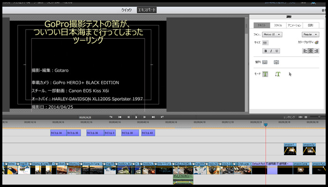Step back one frame
The image size is (328, 187).
128,117
